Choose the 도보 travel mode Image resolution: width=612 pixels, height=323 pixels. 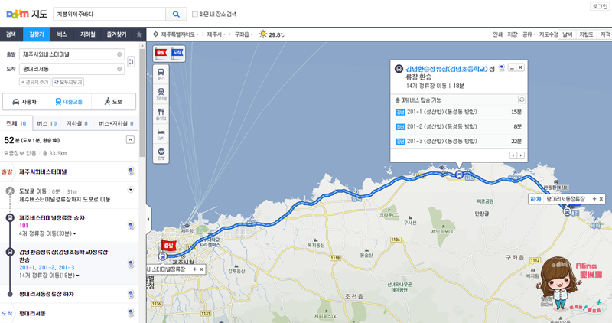[x=113, y=102]
